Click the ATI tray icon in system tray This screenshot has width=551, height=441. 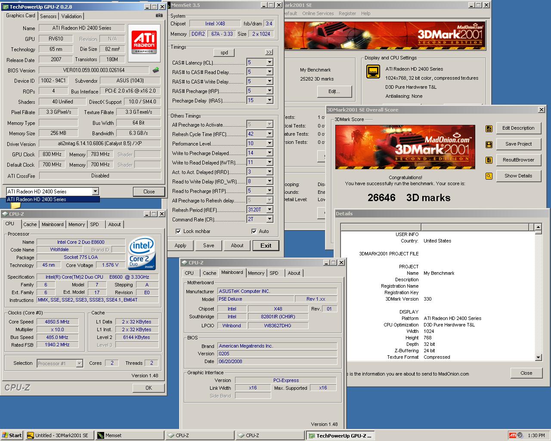pyautogui.click(x=512, y=435)
